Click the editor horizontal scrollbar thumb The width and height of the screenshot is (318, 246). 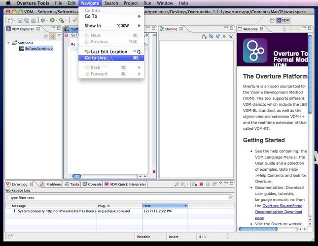click(x=76, y=176)
